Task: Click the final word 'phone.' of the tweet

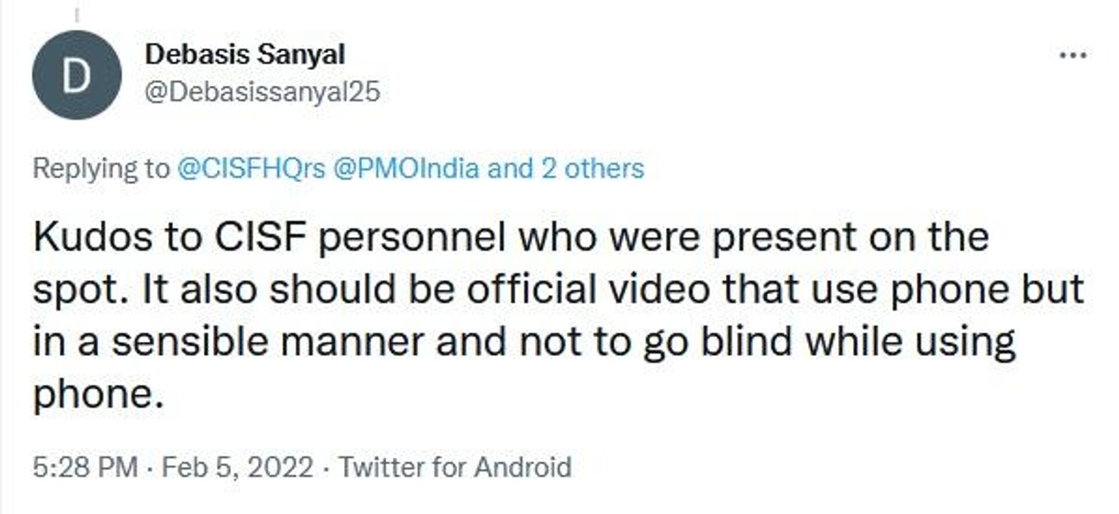Action: point(98,395)
